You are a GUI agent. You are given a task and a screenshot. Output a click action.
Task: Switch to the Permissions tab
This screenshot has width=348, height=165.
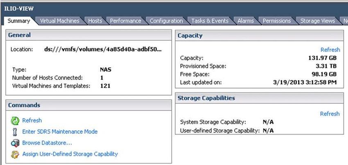[277, 21]
